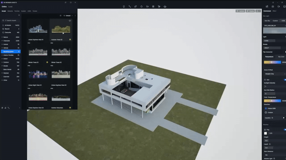The width and height of the screenshot is (286, 160).
Task: Select Custom direction radio
Action: (x=266, y=112)
